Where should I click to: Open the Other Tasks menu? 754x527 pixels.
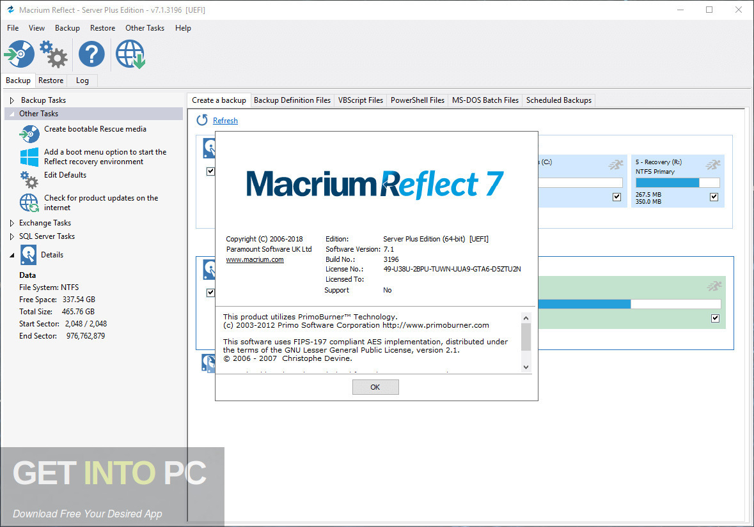click(145, 28)
